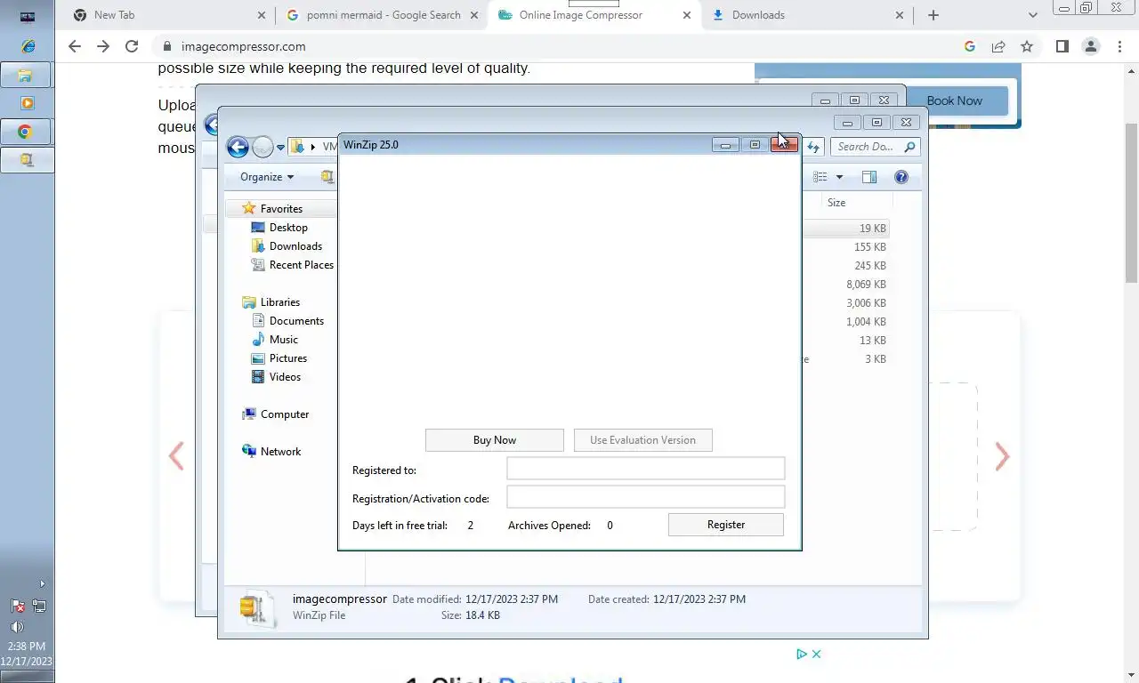Select Documents library in navigation pane
This screenshot has width=1139, height=683.
pyautogui.click(x=296, y=321)
